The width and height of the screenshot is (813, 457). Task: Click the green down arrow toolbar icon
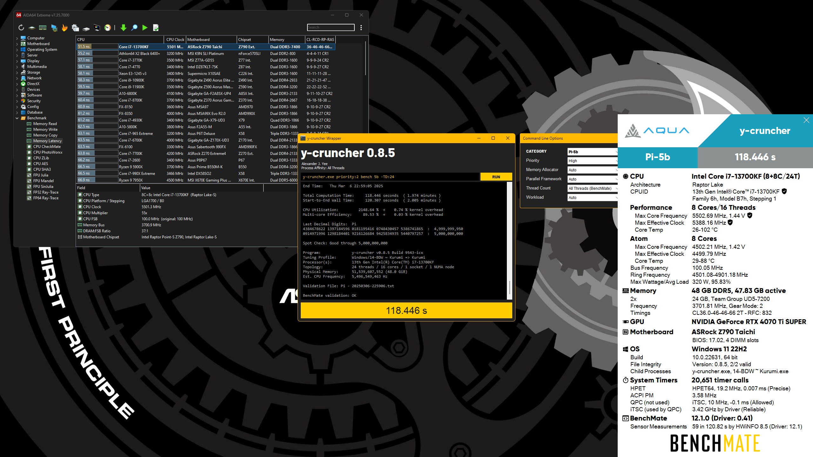tap(124, 28)
